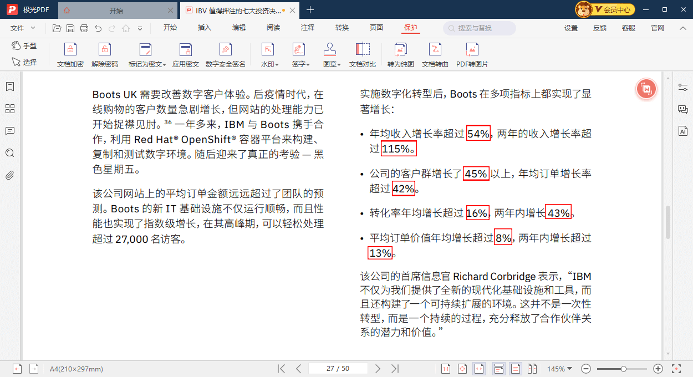Toggle fit width view mode
Screen dimensions: 693x377
(479, 369)
